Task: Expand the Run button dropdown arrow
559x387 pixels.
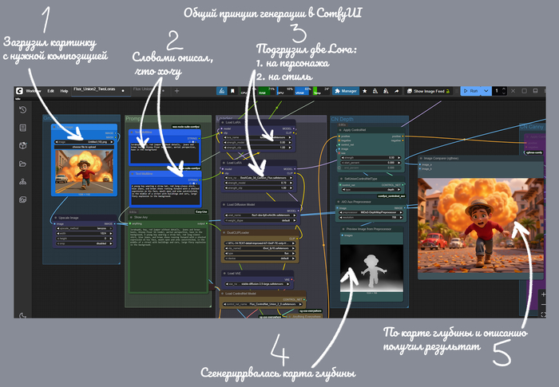Action: 485,91
